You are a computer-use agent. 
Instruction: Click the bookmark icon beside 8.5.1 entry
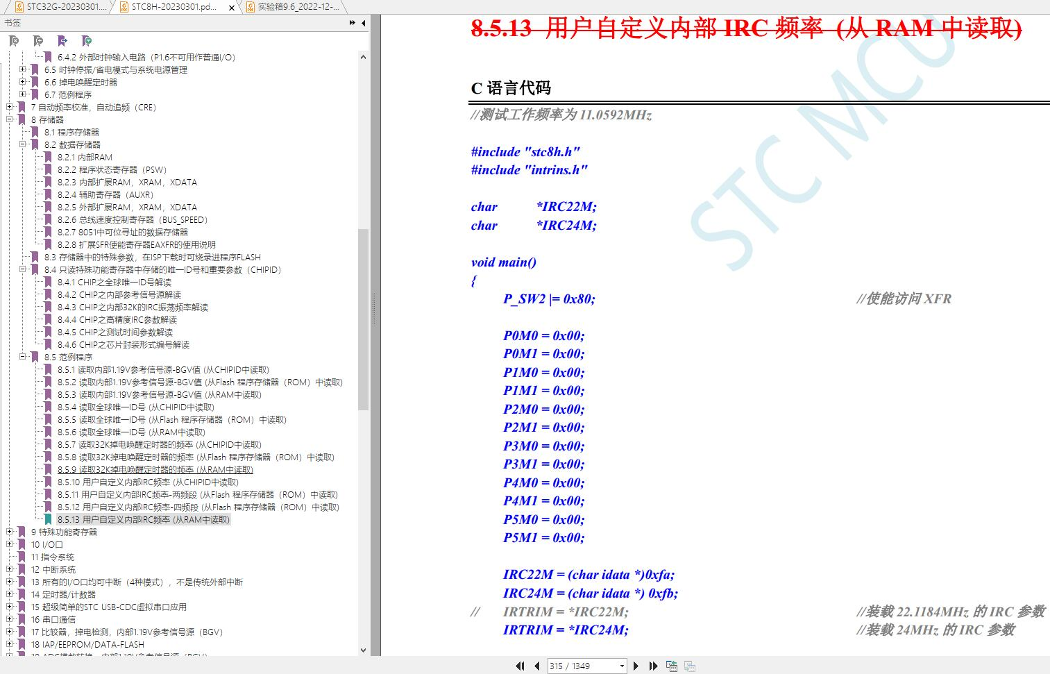coord(49,370)
